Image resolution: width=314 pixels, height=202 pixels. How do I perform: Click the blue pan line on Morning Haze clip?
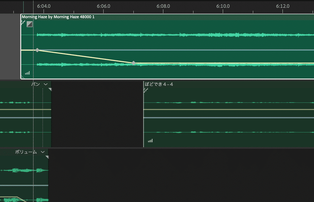(x=176, y=50)
